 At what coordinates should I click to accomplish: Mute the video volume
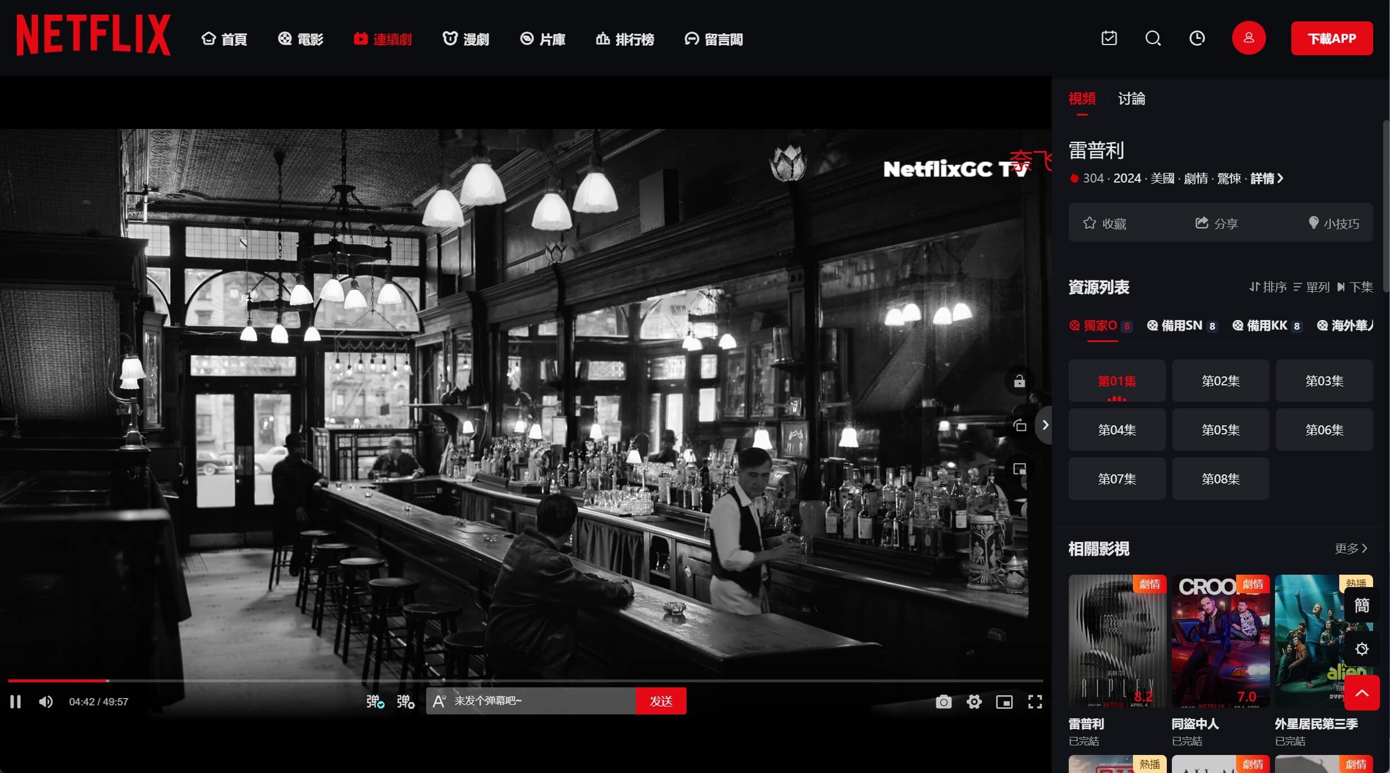(46, 701)
